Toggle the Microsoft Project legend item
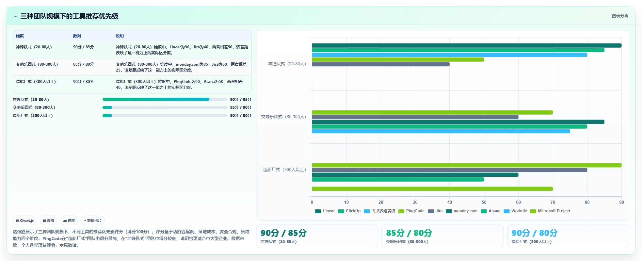 tap(550, 211)
